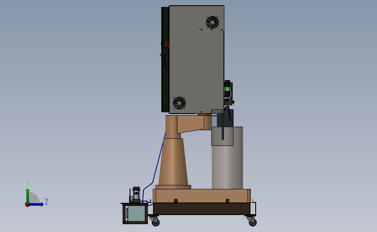Select the right caster wheel

[x=252, y=222]
